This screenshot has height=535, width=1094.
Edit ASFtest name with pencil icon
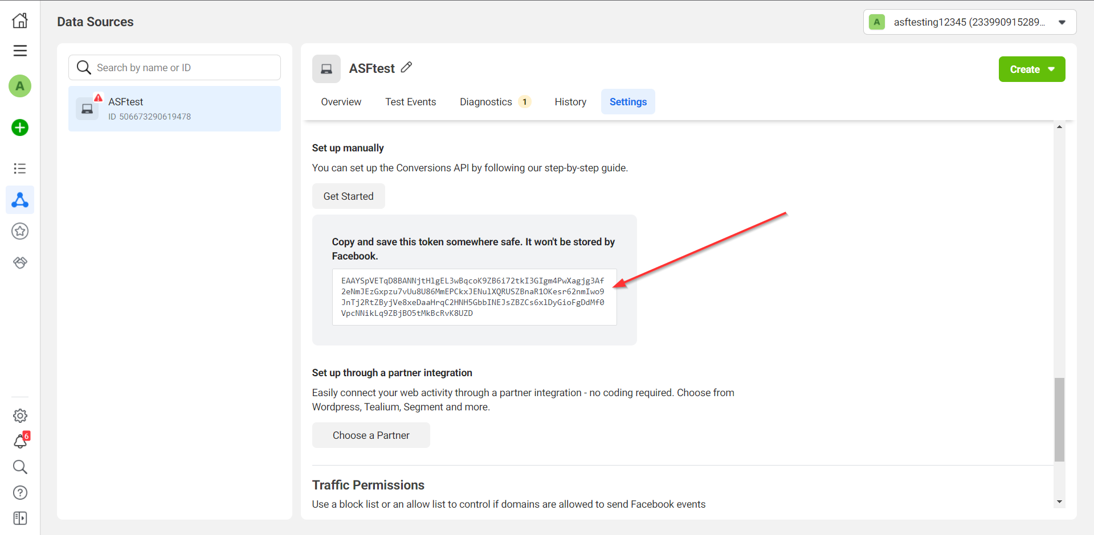tap(406, 68)
